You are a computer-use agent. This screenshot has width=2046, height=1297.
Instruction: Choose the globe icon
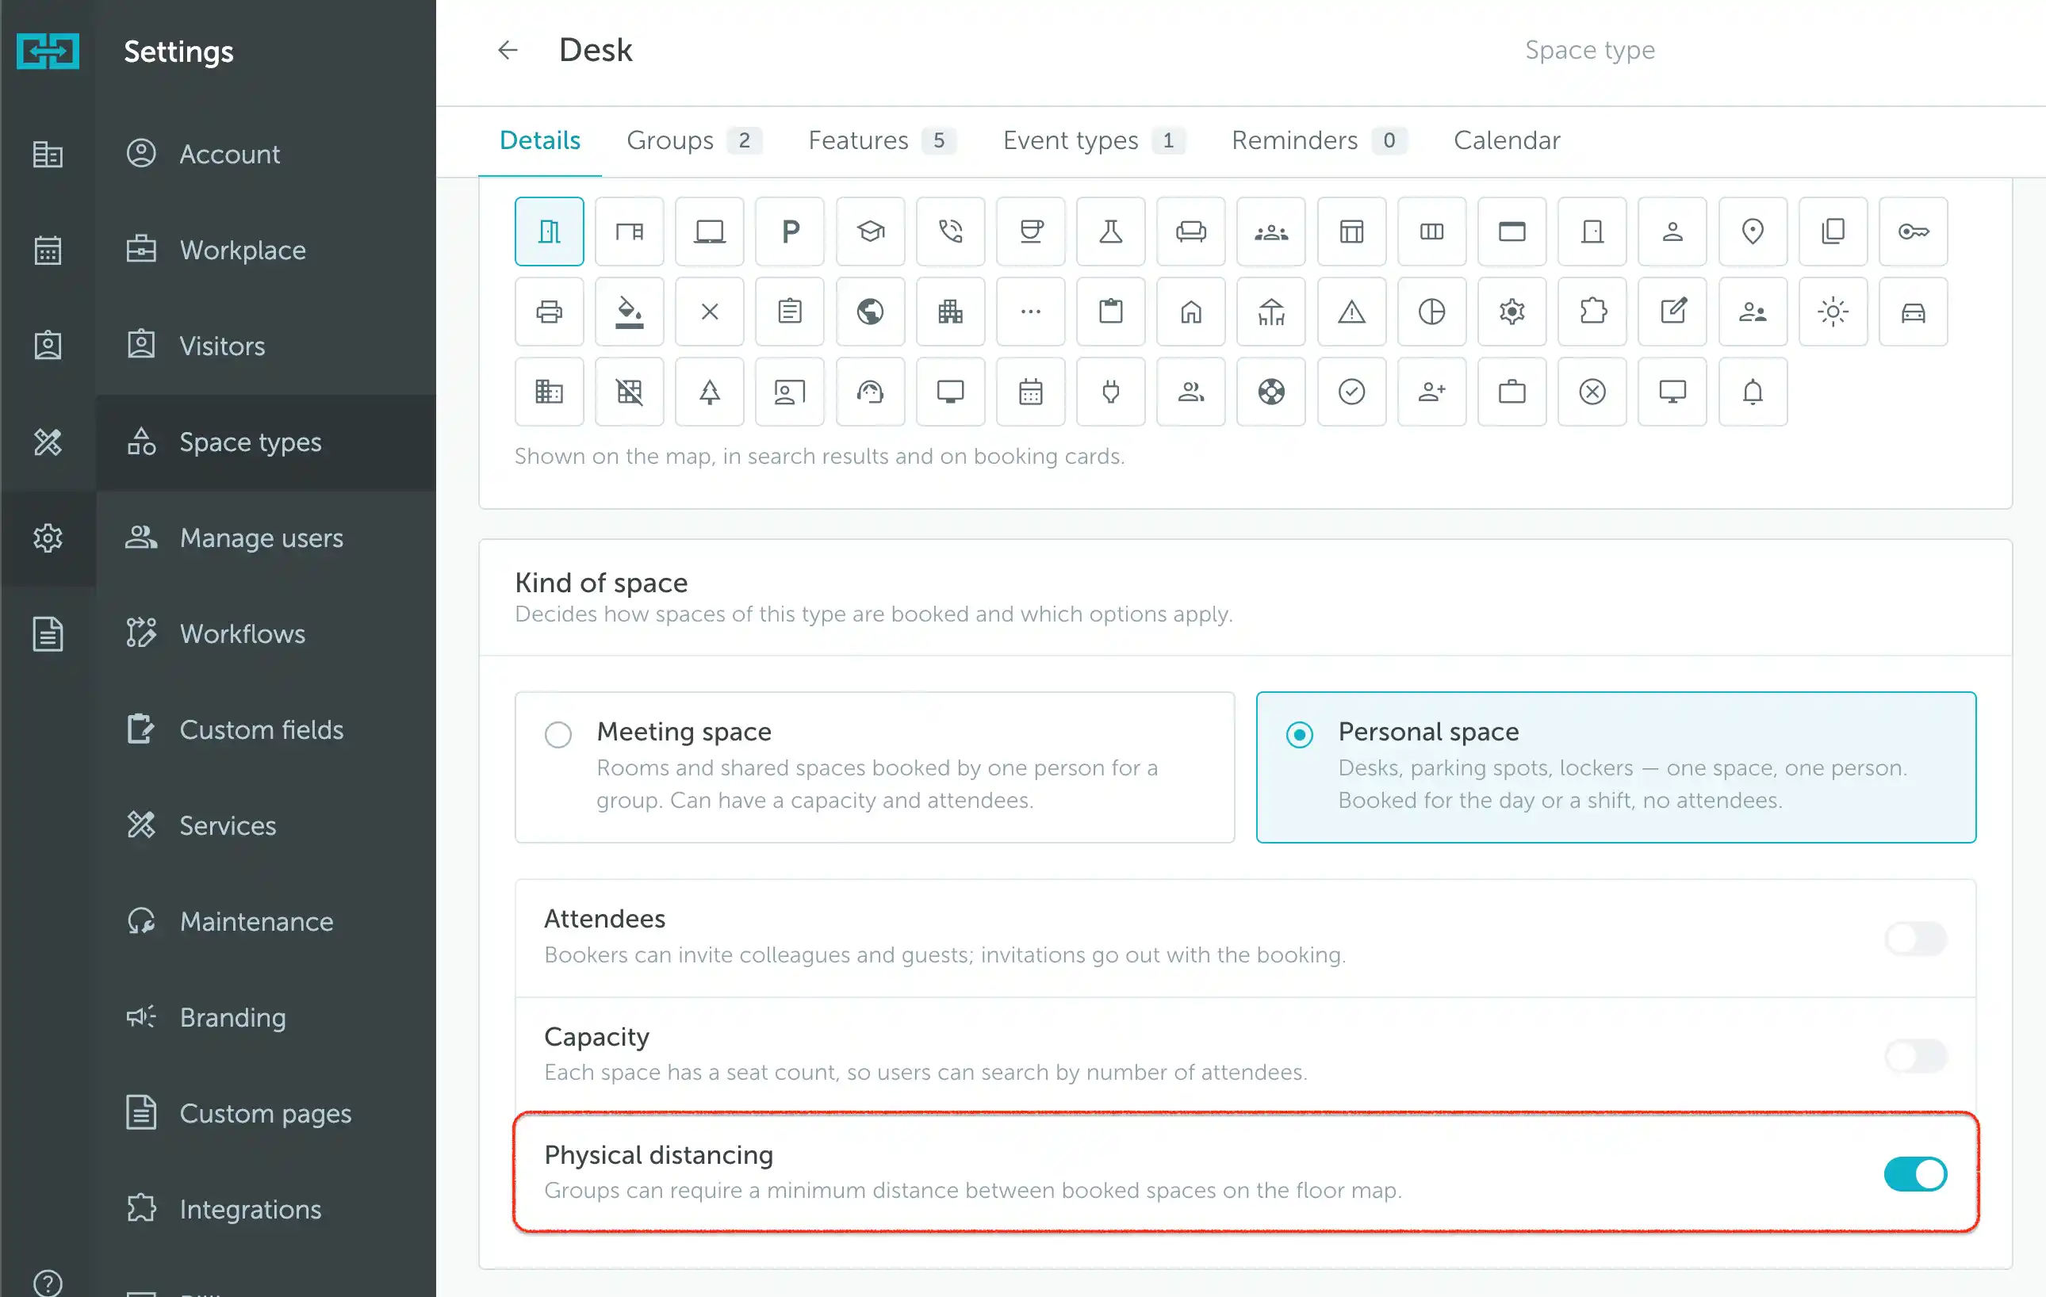click(870, 312)
